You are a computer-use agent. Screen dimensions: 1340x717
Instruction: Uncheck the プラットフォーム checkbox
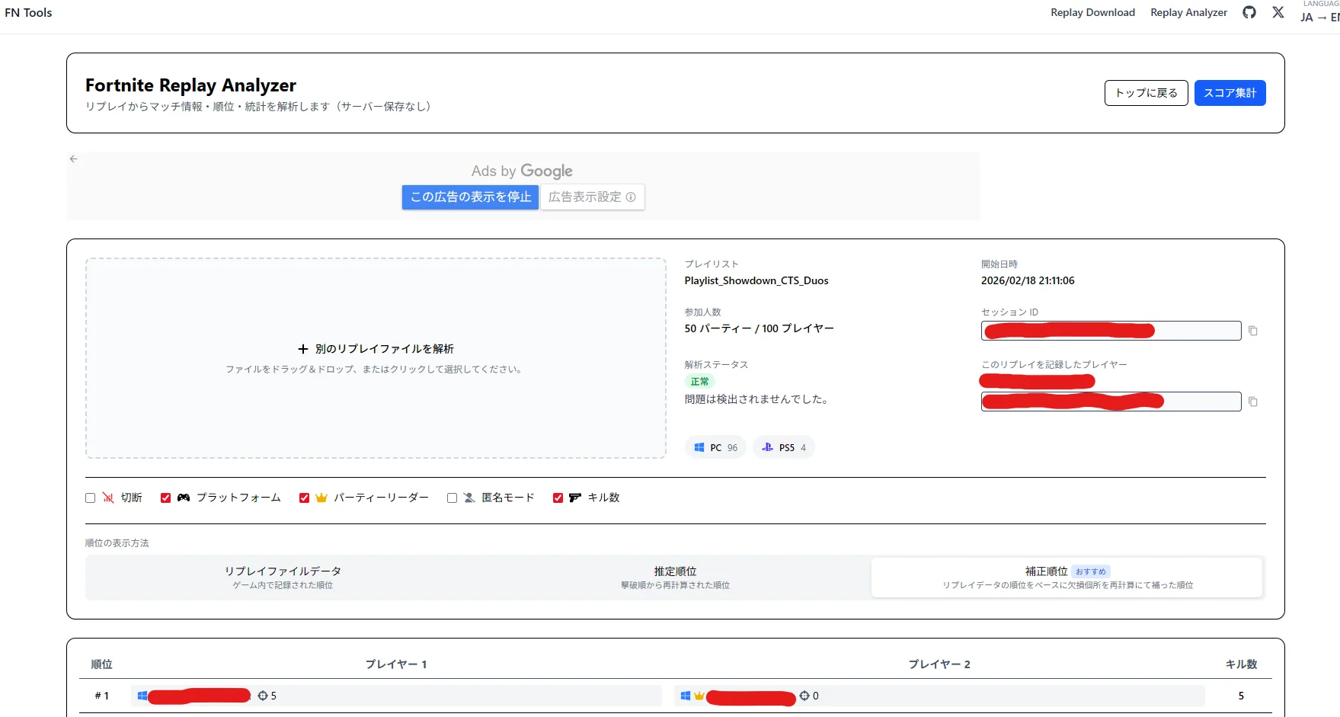pyautogui.click(x=166, y=498)
